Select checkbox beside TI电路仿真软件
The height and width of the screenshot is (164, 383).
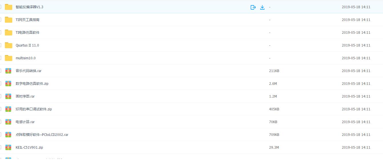[0, 32]
